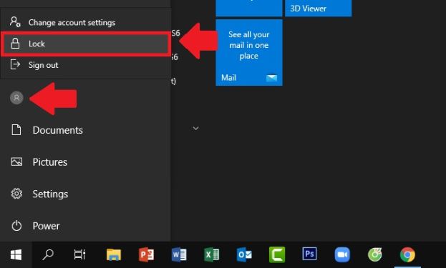446x268 pixels.
Task: Click the Pictures image icon
Action: coord(16,162)
